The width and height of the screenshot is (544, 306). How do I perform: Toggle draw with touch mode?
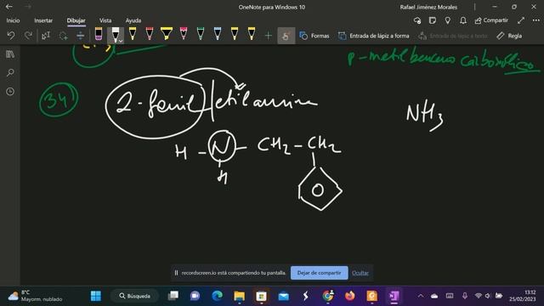pos(286,36)
